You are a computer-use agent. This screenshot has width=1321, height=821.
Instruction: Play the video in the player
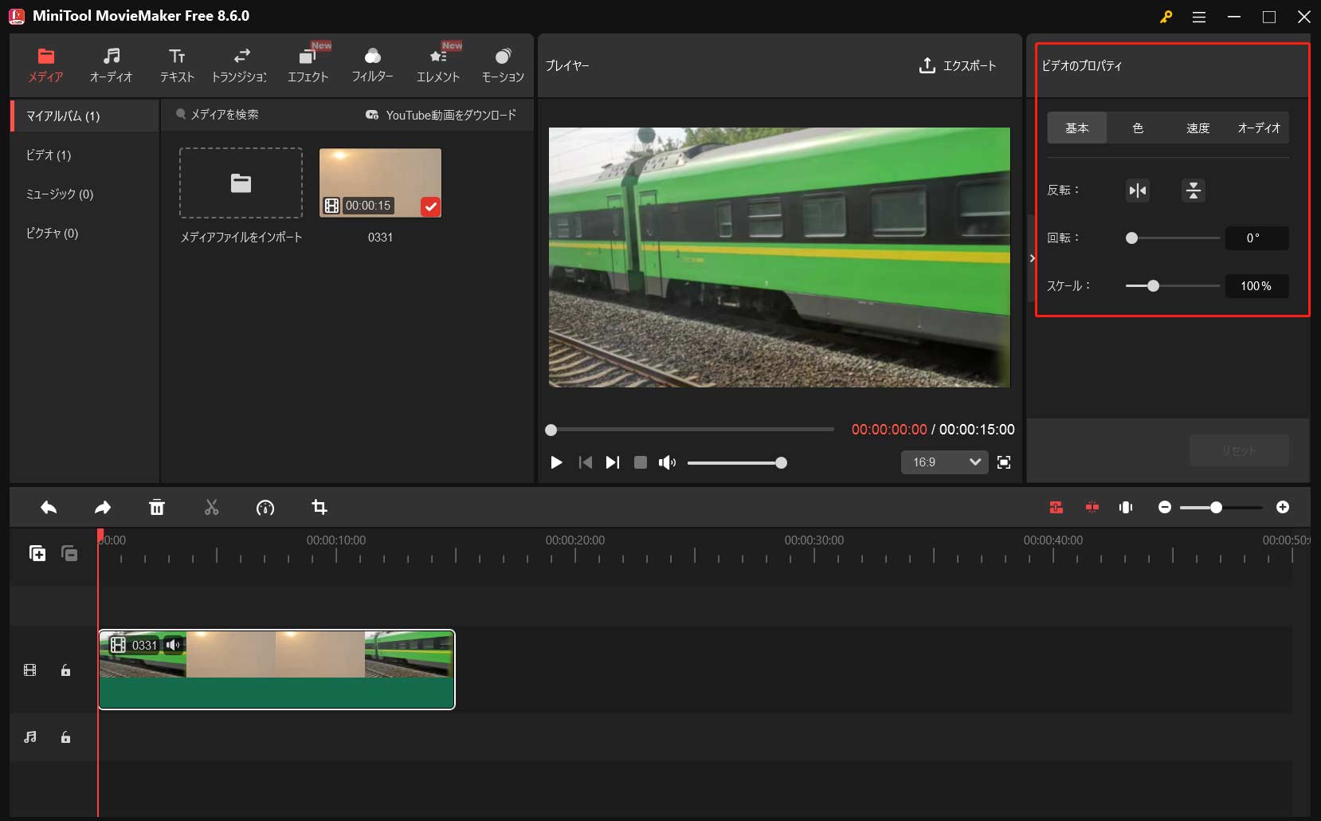(556, 462)
